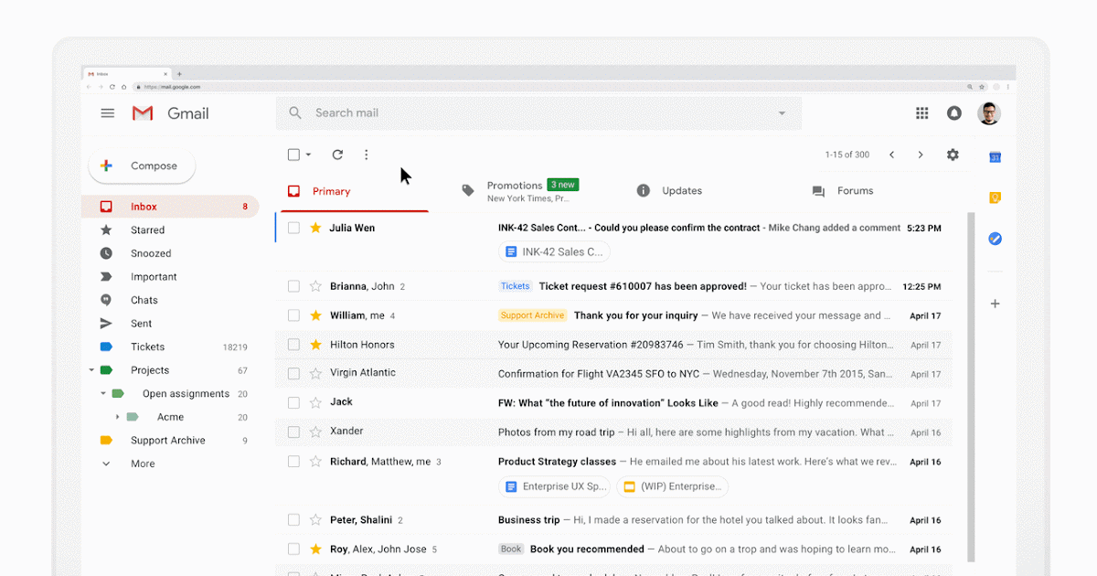1097x576 pixels.
Task: Select the Hilton Honors email checkbox
Action: pos(293,345)
